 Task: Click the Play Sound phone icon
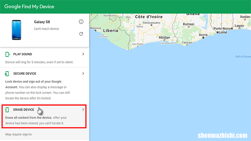click(x=8, y=54)
